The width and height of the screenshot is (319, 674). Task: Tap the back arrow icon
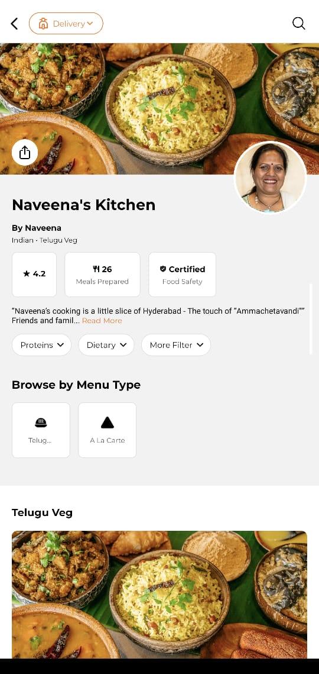coord(15,24)
